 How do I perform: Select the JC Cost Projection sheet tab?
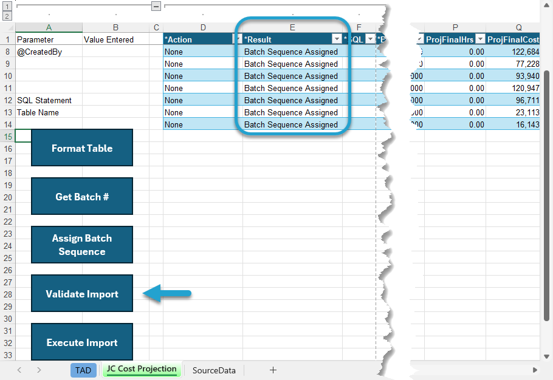(x=142, y=370)
